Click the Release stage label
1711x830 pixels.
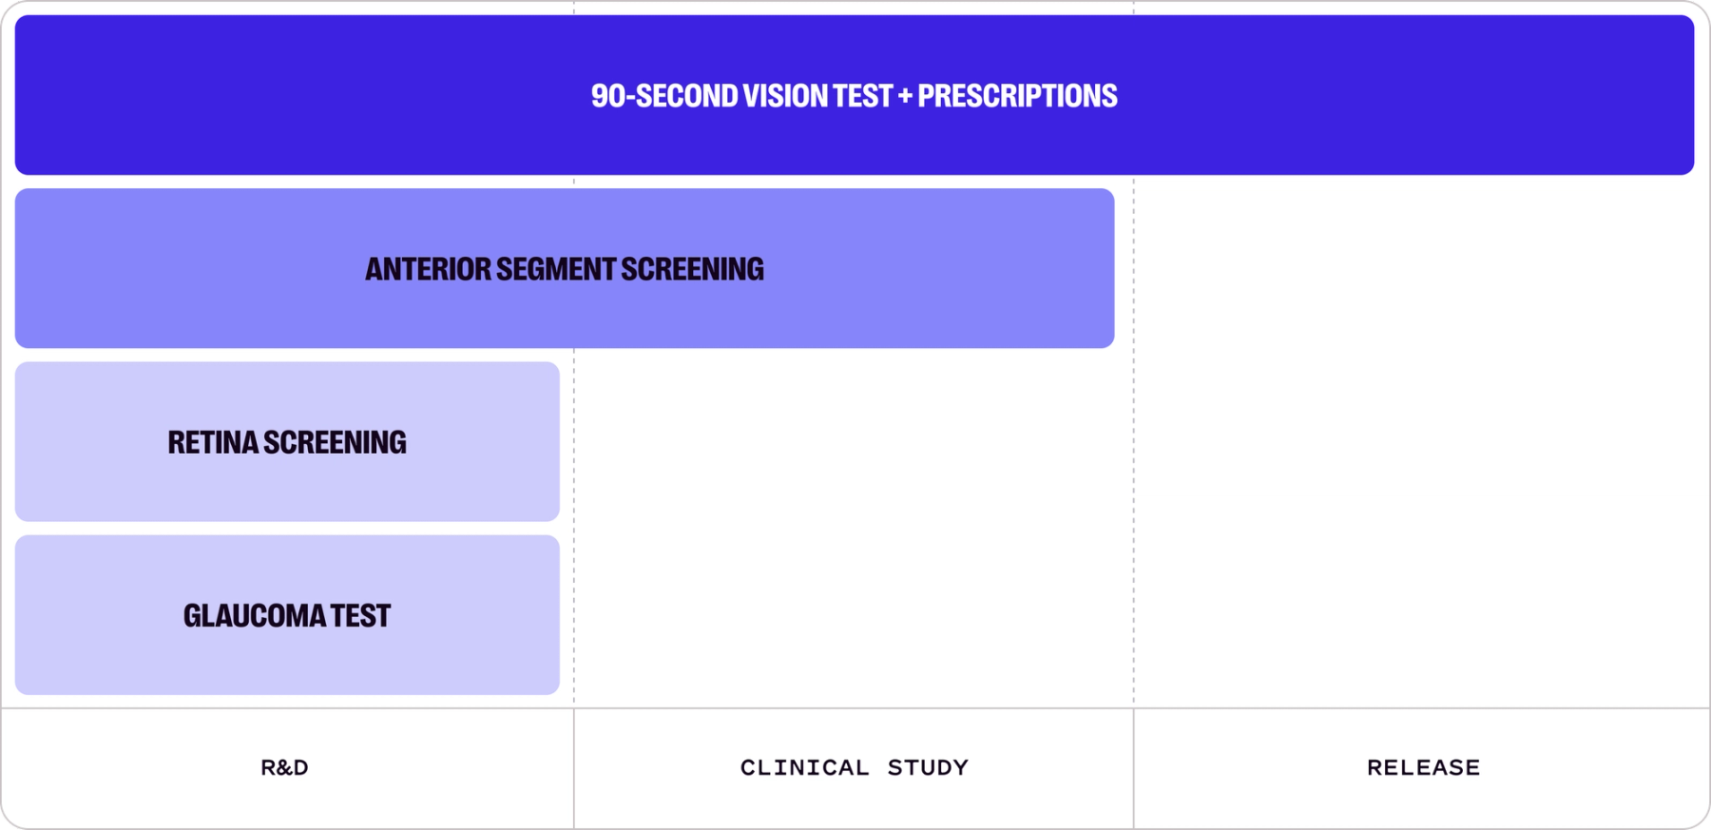[1423, 767]
